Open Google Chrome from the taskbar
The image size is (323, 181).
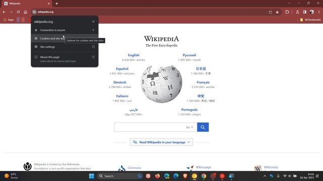[x=203, y=176]
